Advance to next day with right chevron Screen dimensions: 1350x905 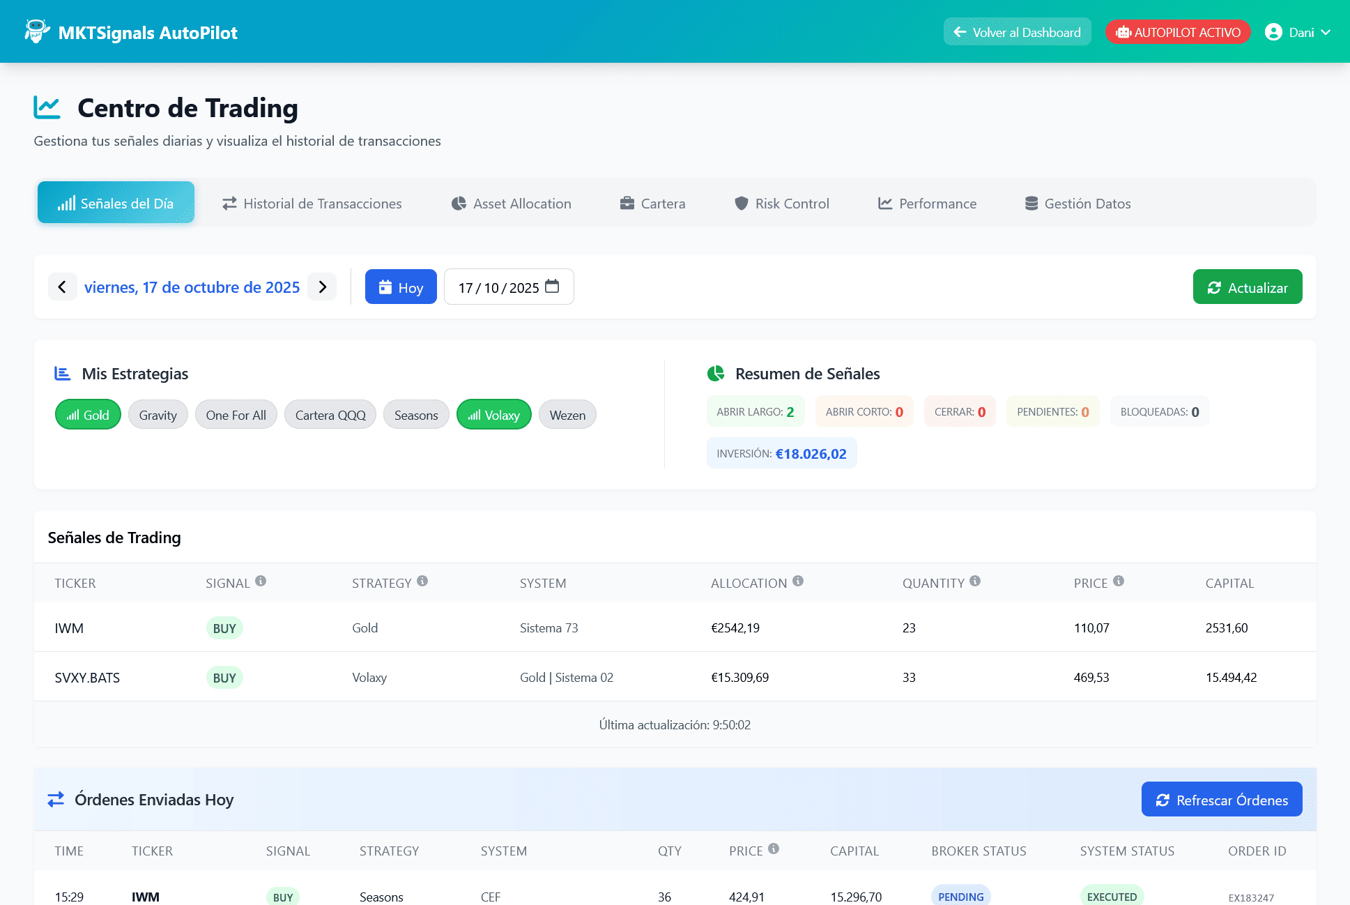click(x=322, y=287)
